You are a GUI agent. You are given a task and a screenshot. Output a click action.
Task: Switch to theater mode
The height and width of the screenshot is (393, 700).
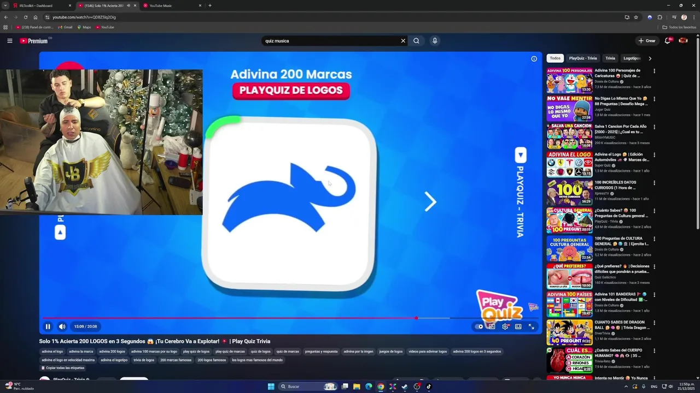[518, 326]
